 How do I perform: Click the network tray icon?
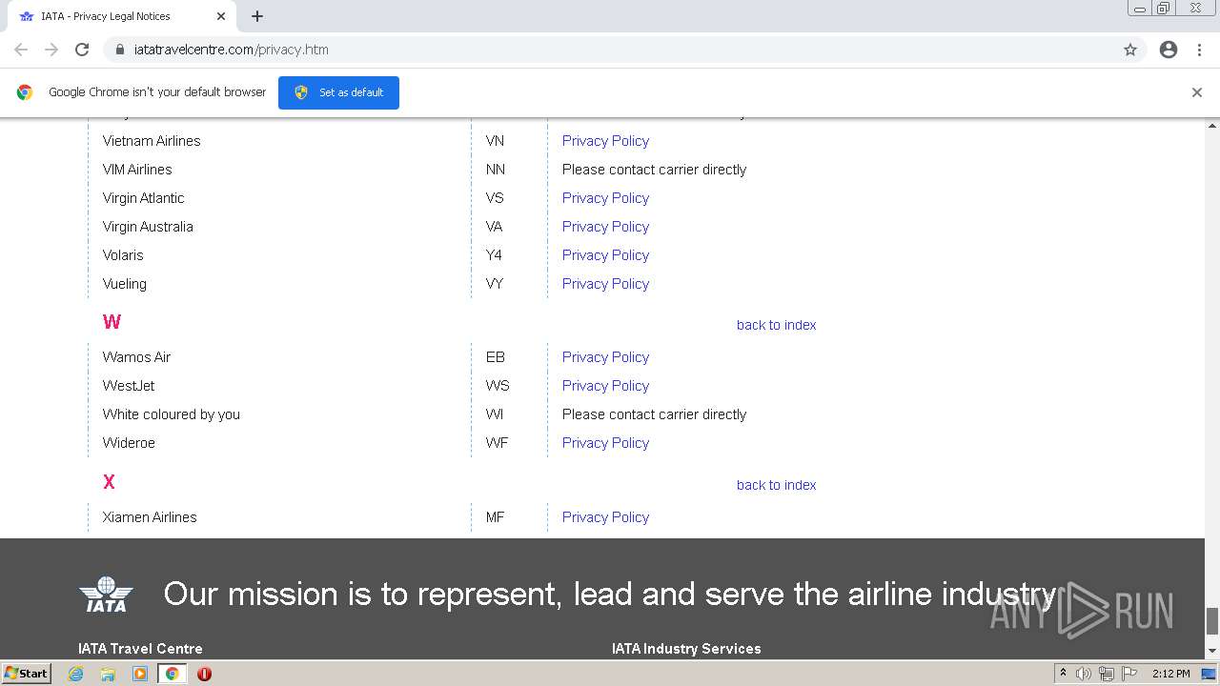click(1106, 674)
